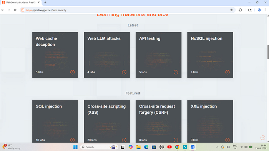This screenshot has height=151, width=269.
Task: Open Chrome three-dot menu
Action: coord(266,10)
